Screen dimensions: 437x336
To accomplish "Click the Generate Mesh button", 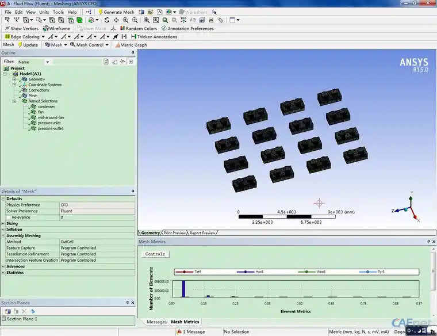I will pyautogui.click(x=117, y=12).
